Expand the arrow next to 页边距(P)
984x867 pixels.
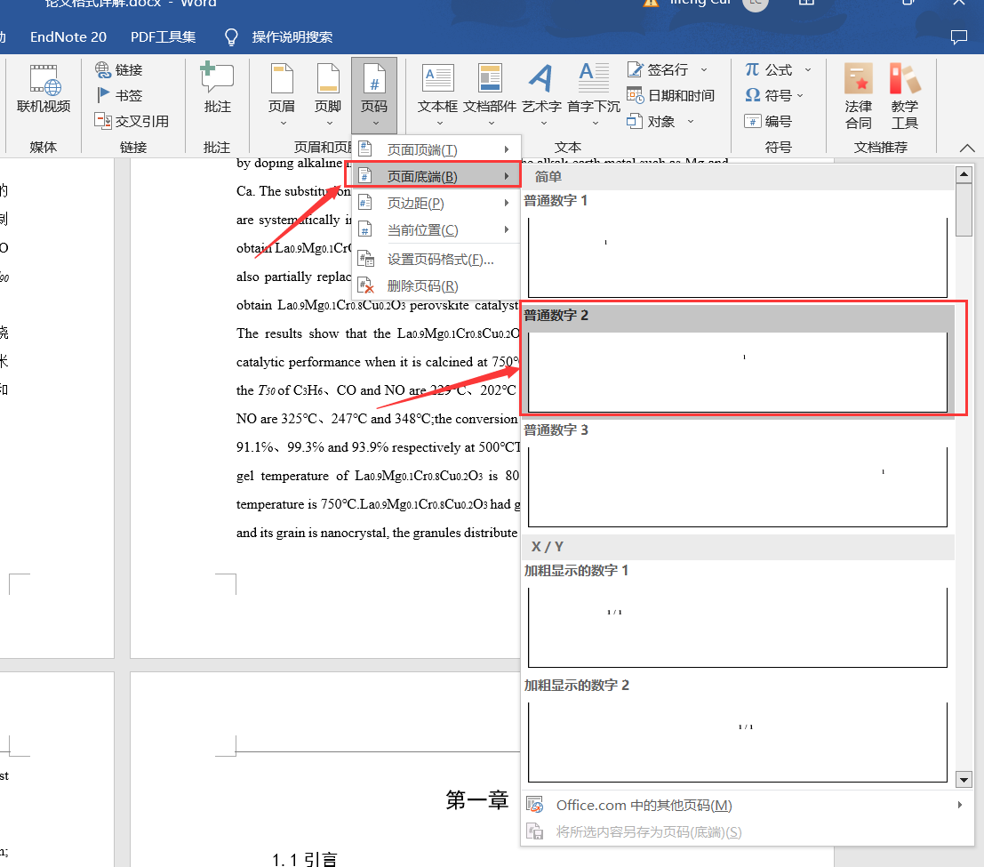pyautogui.click(x=507, y=203)
